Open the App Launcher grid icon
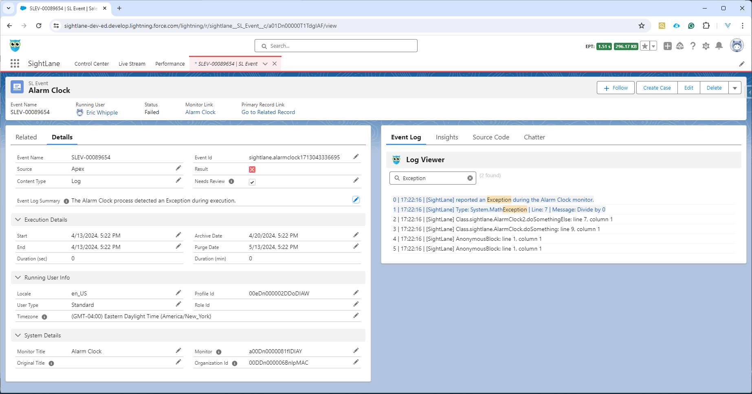 coord(15,64)
